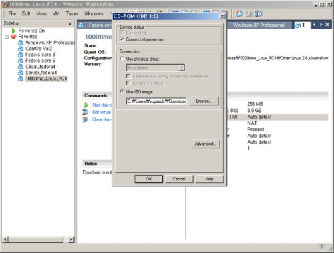The height and width of the screenshot is (253, 334).
Task: Click Cancel in the CD-ROM dialog
Action: click(179, 179)
